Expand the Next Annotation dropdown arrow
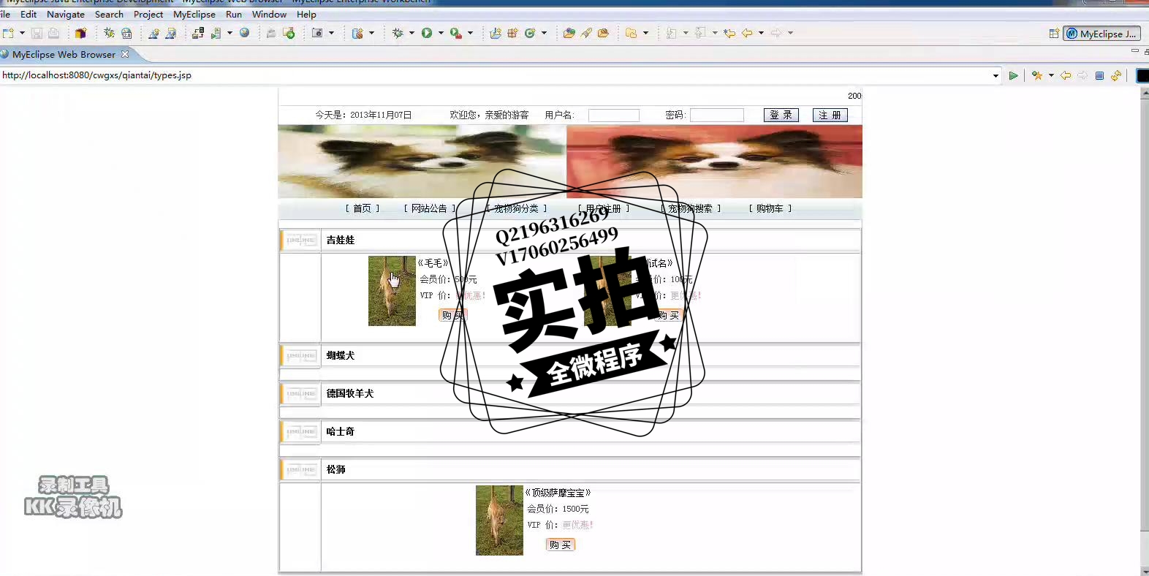 click(x=686, y=33)
